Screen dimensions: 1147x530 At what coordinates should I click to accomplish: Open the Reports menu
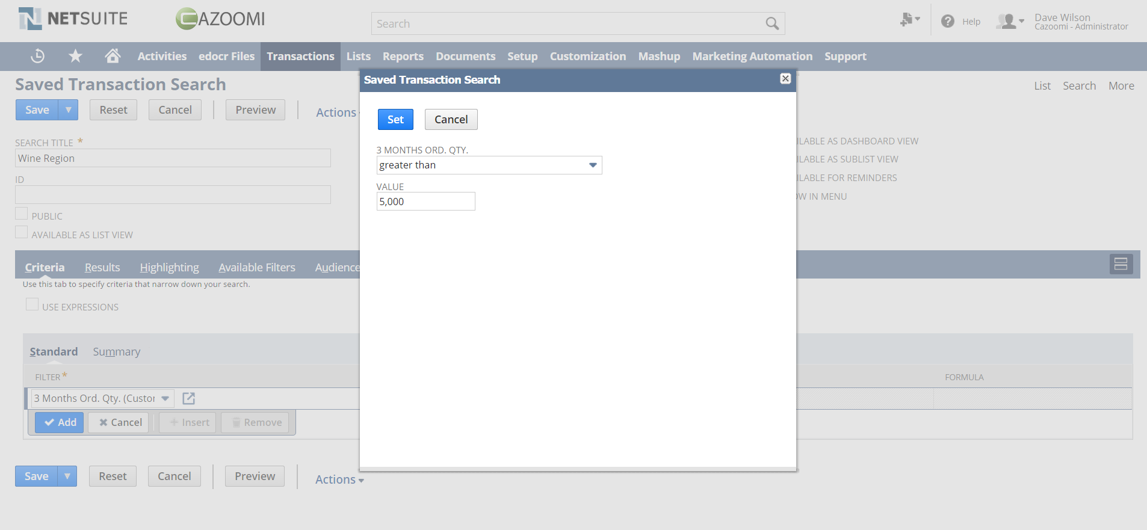pyautogui.click(x=403, y=57)
